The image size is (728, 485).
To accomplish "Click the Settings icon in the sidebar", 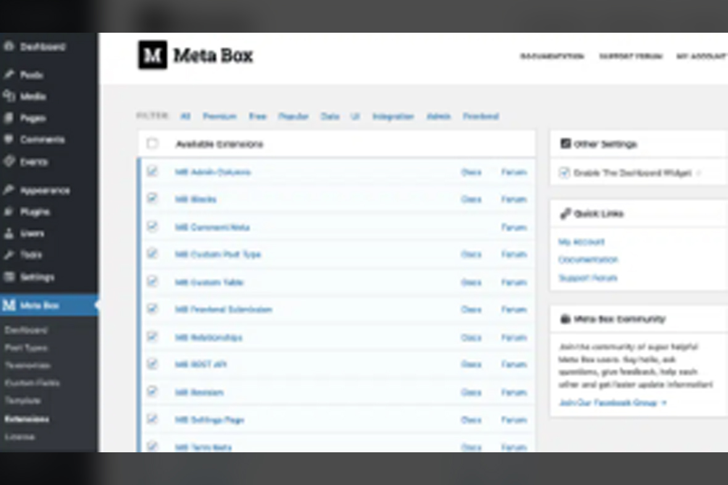I will [x=9, y=277].
